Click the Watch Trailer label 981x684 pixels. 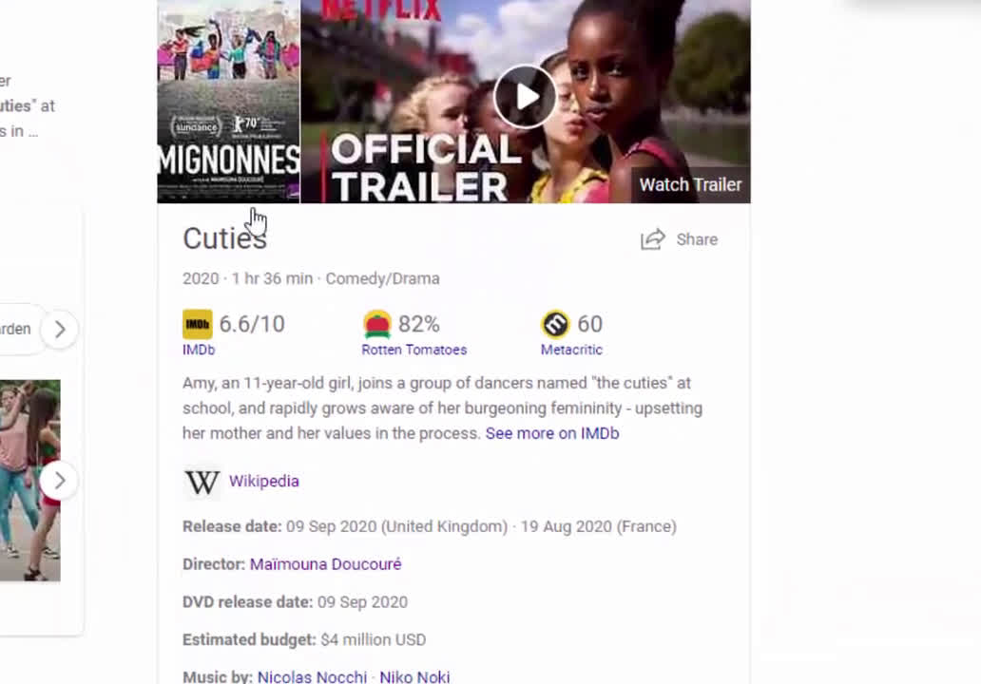click(x=690, y=185)
